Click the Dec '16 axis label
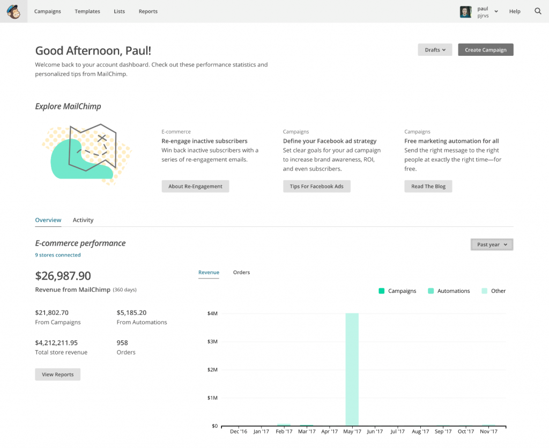The image size is (549, 448). point(239,431)
